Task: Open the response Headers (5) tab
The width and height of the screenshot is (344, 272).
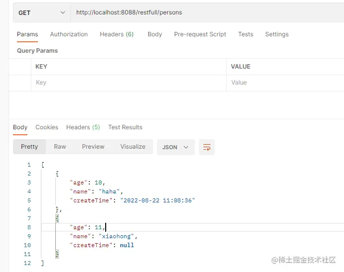Action: tap(83, 127)
